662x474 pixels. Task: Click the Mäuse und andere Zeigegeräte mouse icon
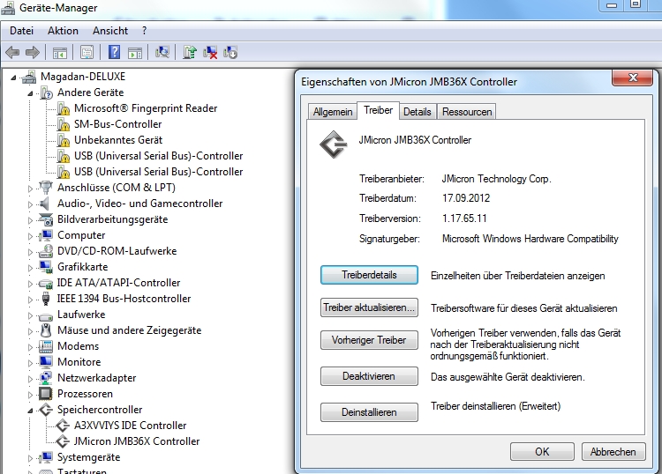click(46, 330)
